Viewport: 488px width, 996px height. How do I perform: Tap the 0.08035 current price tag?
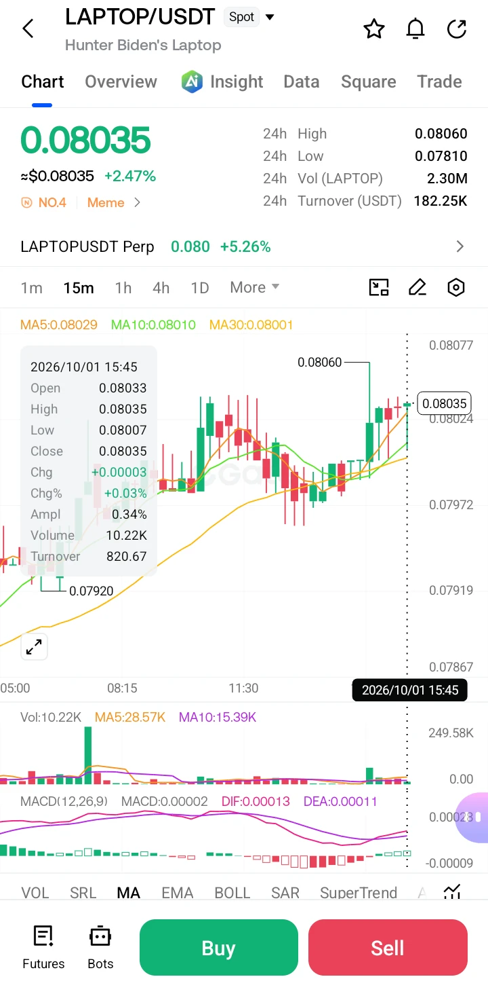click(x=445, y=404)
